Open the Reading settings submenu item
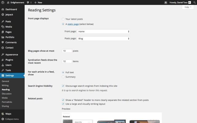The height and width of the screenshot is (123, 197). click(x=6, y=89)
